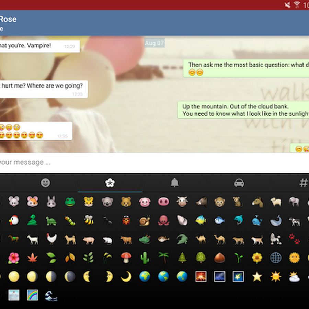Tap the Aug 07 date label
The height and width of the screenshot is (309, 309).
click(x=154, y=43)
